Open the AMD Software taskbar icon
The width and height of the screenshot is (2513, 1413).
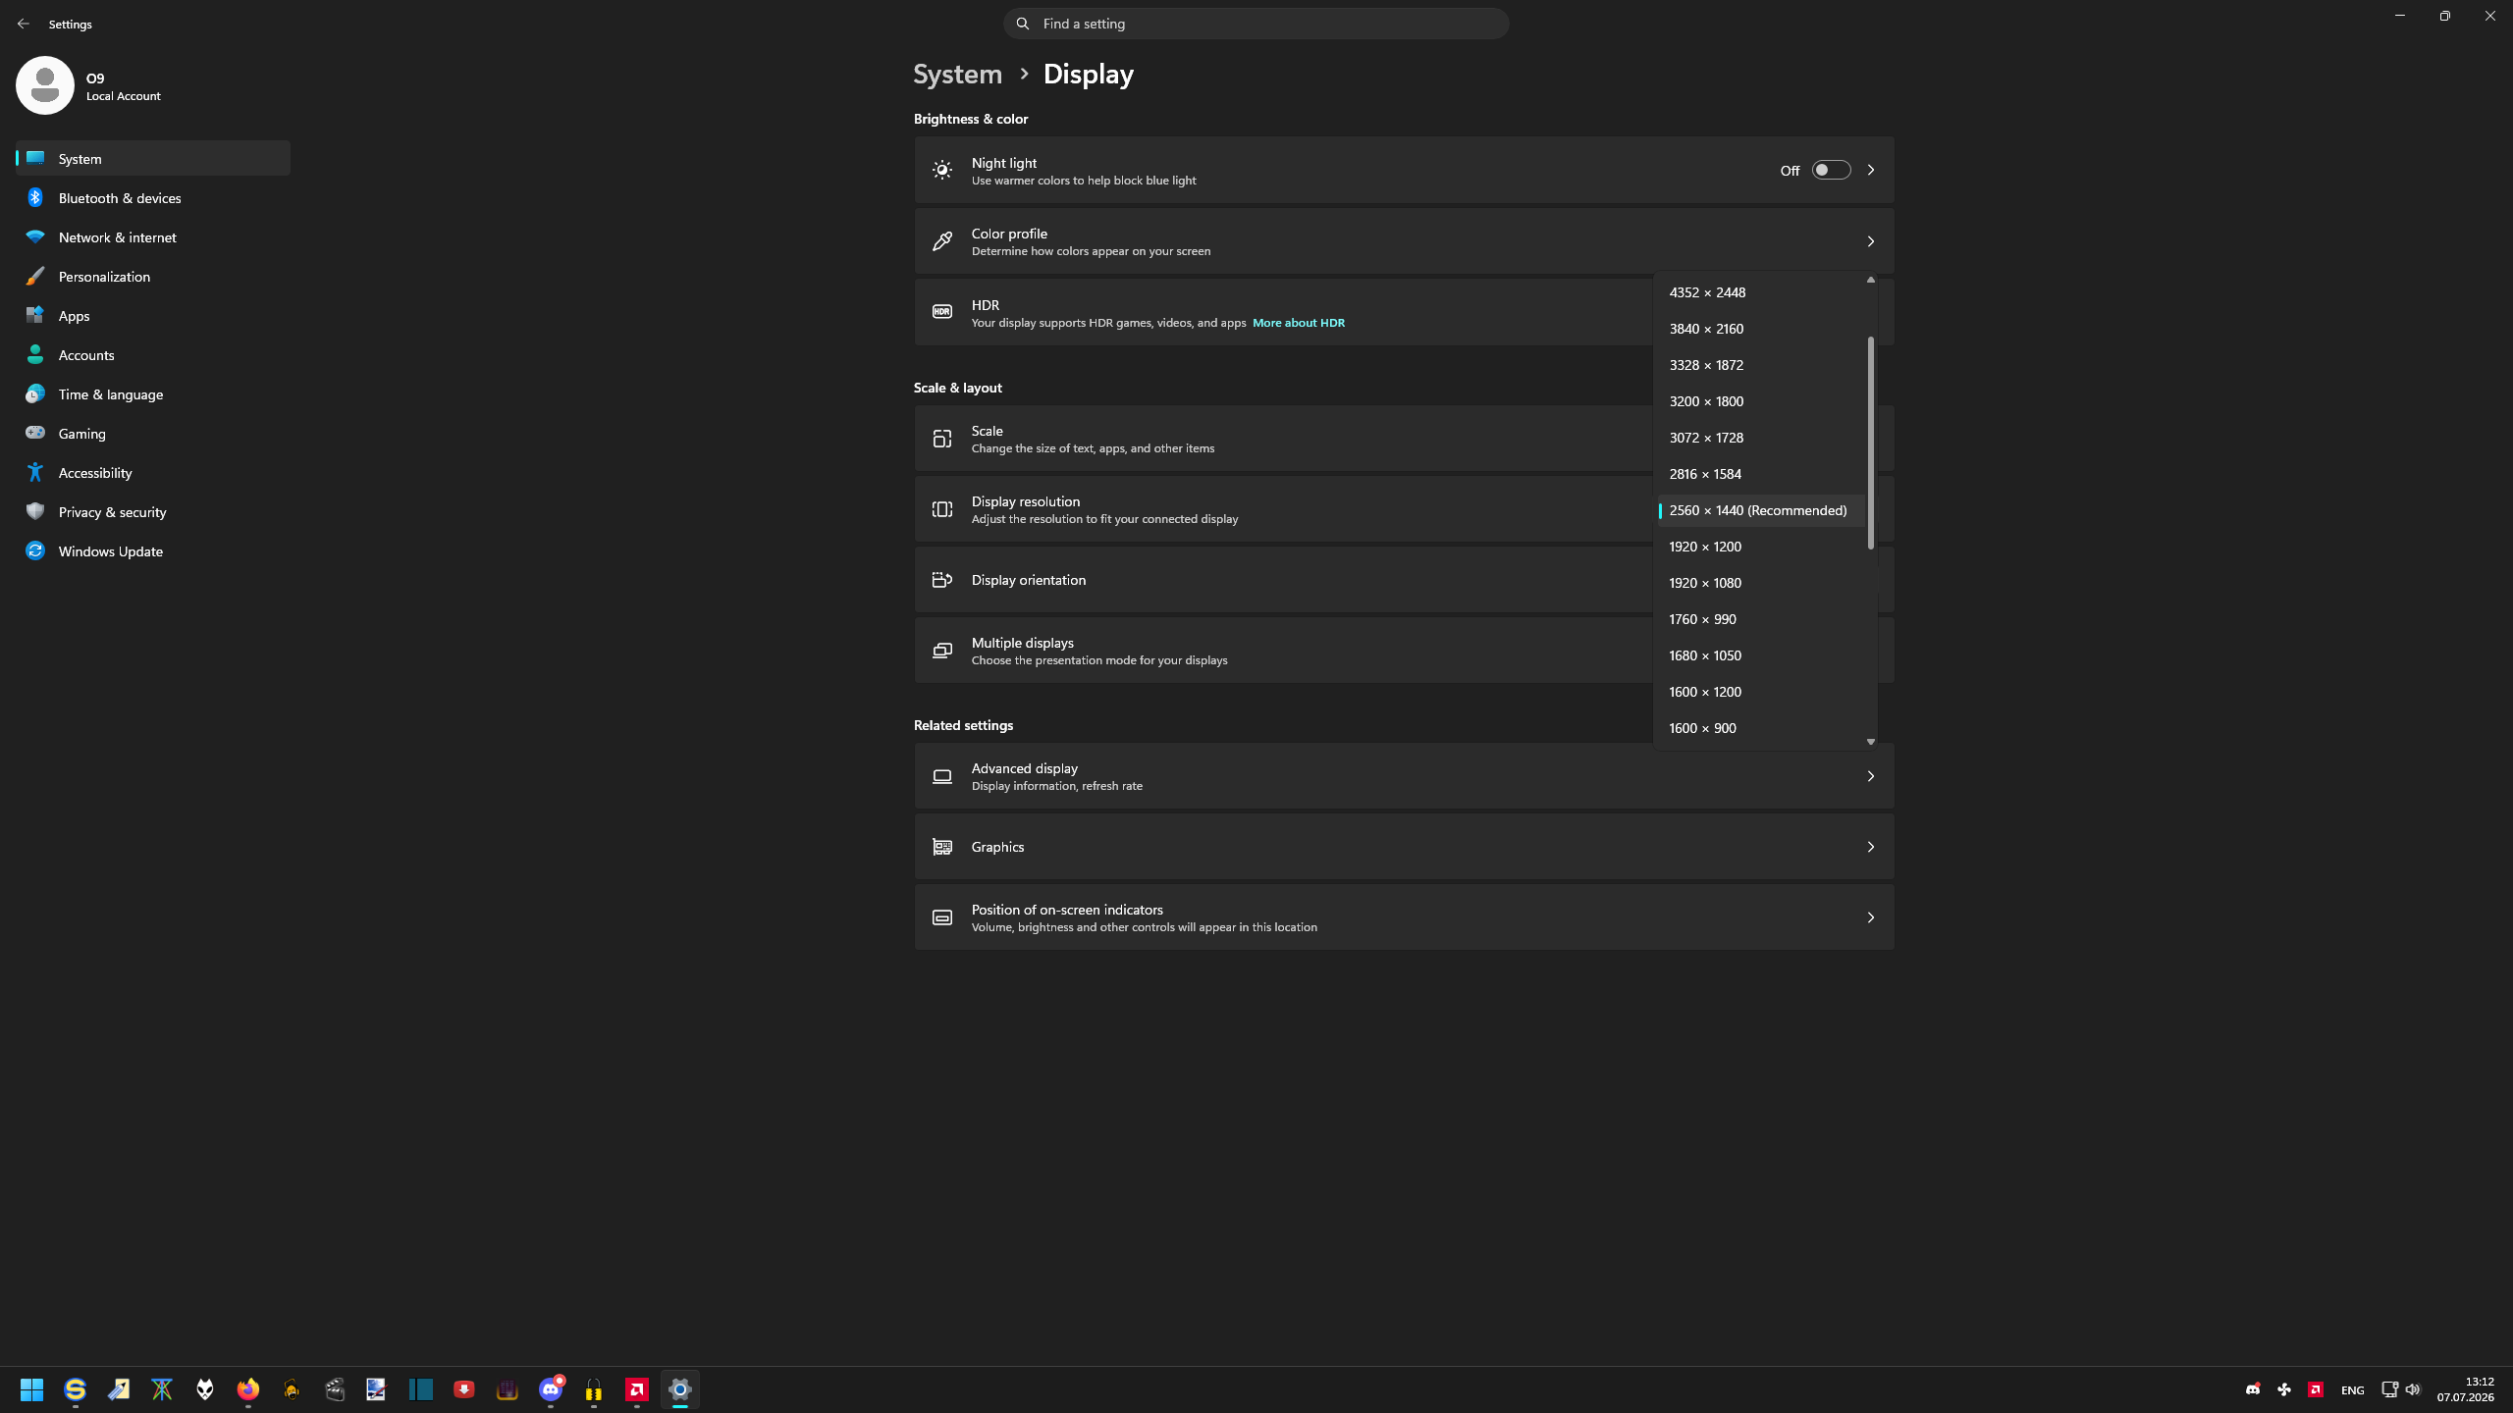click(x=637, y=1389)
